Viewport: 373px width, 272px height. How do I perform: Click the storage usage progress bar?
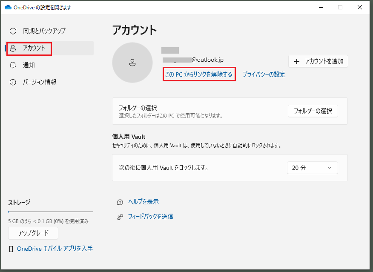(50, 212)
